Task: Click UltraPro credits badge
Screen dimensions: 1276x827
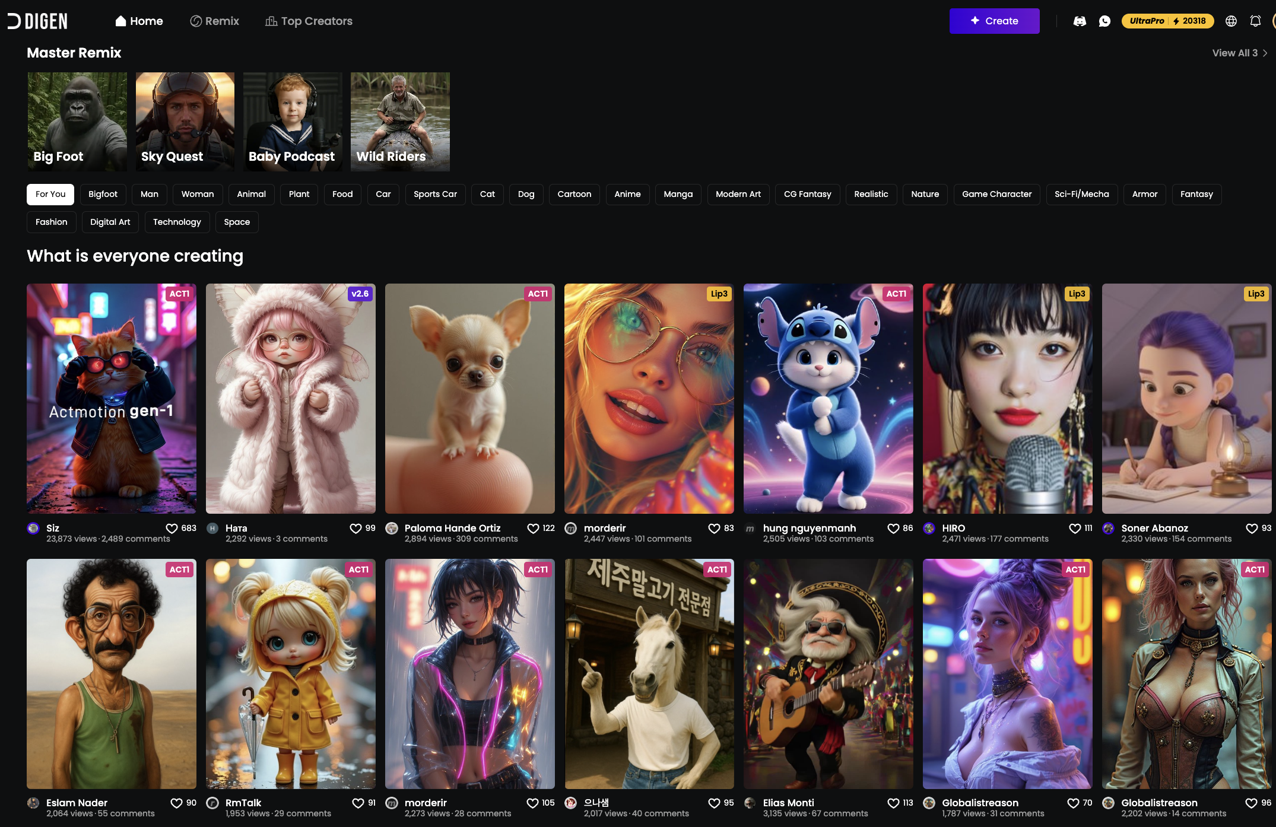Action: (1167, 21)
